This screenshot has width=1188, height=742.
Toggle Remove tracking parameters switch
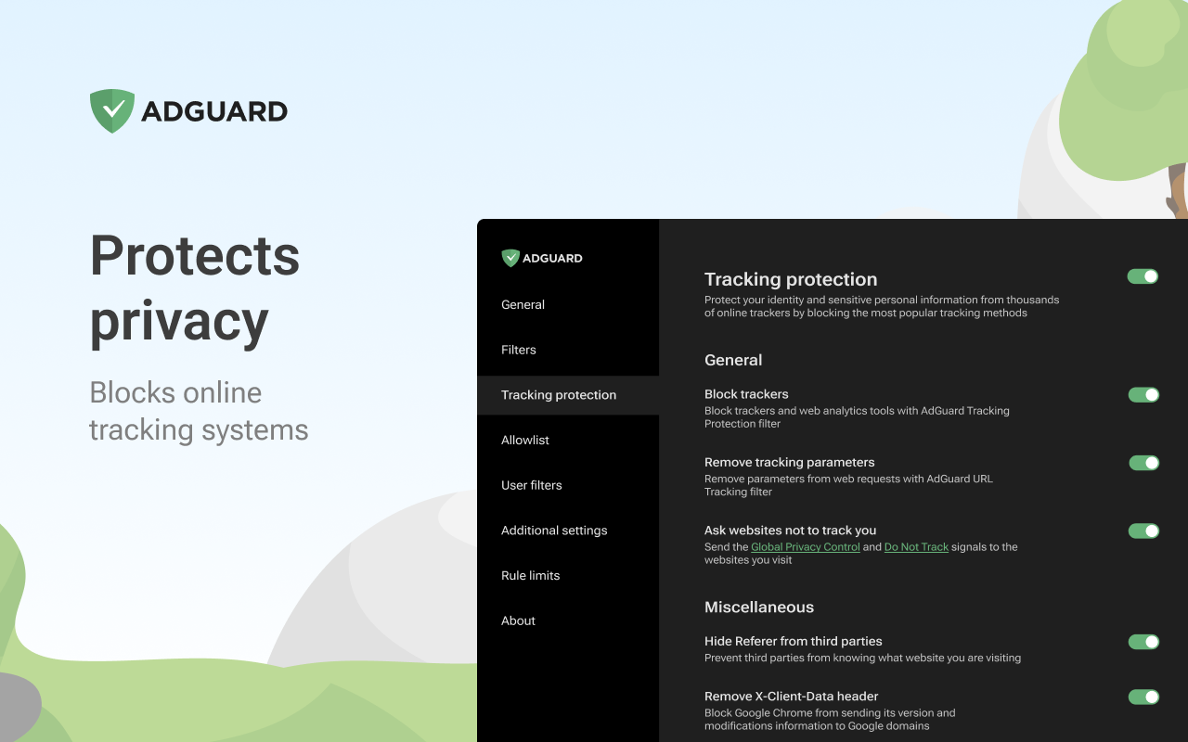pos(1143,463)
